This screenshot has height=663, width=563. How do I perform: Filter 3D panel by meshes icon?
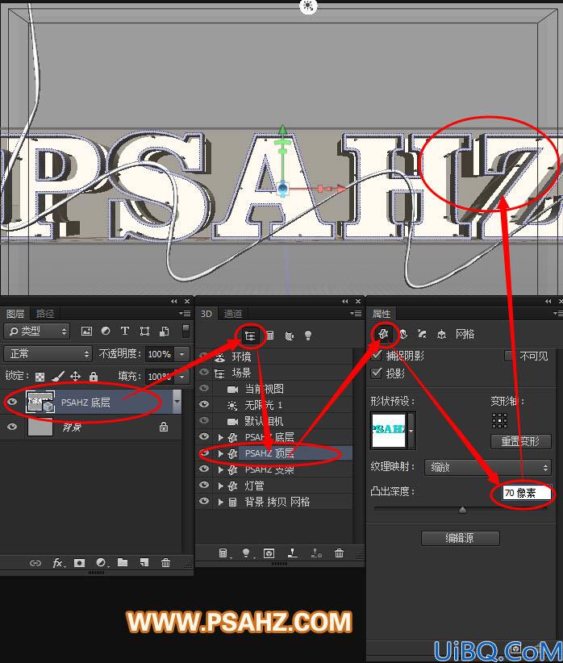[270, 336]
